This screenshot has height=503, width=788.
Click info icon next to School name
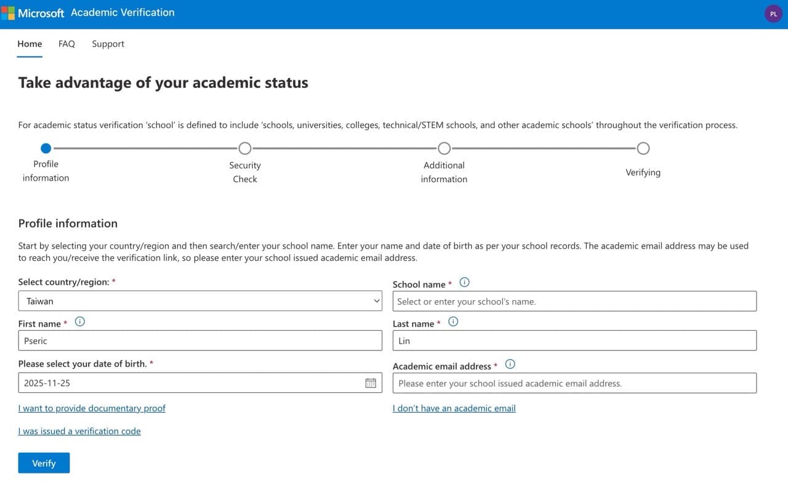[465, 283]
